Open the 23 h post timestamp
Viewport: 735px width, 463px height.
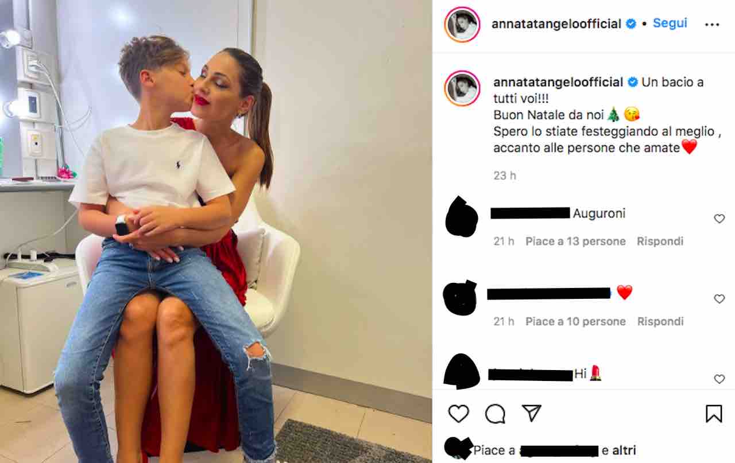pos(505,176)
